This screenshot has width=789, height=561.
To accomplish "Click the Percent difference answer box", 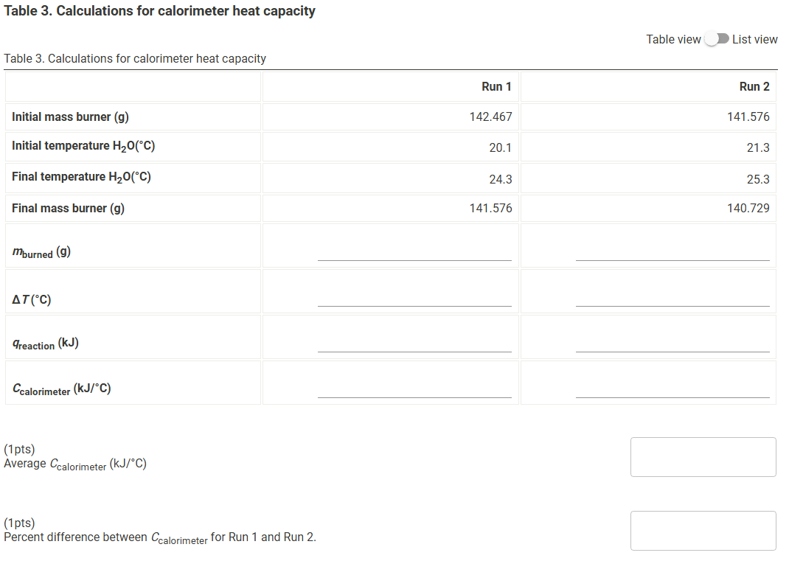I will [703, 530].
